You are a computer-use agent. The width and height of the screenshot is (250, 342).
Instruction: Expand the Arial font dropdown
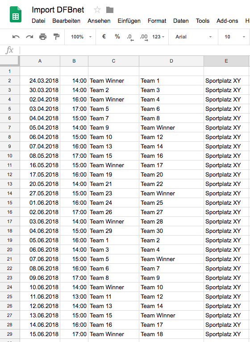tap(194, 37)
